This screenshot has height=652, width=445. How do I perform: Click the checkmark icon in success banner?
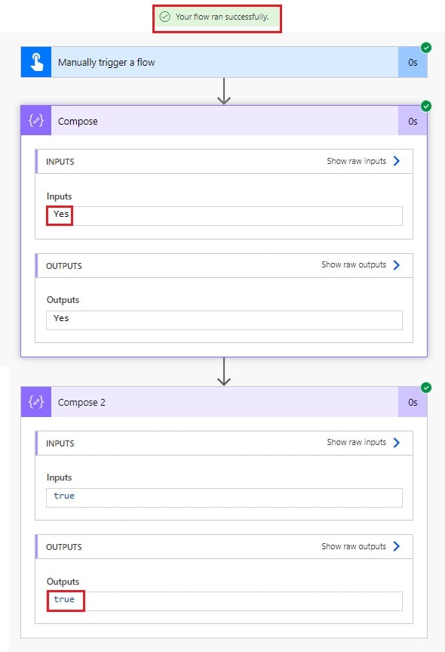pos(165,17)
